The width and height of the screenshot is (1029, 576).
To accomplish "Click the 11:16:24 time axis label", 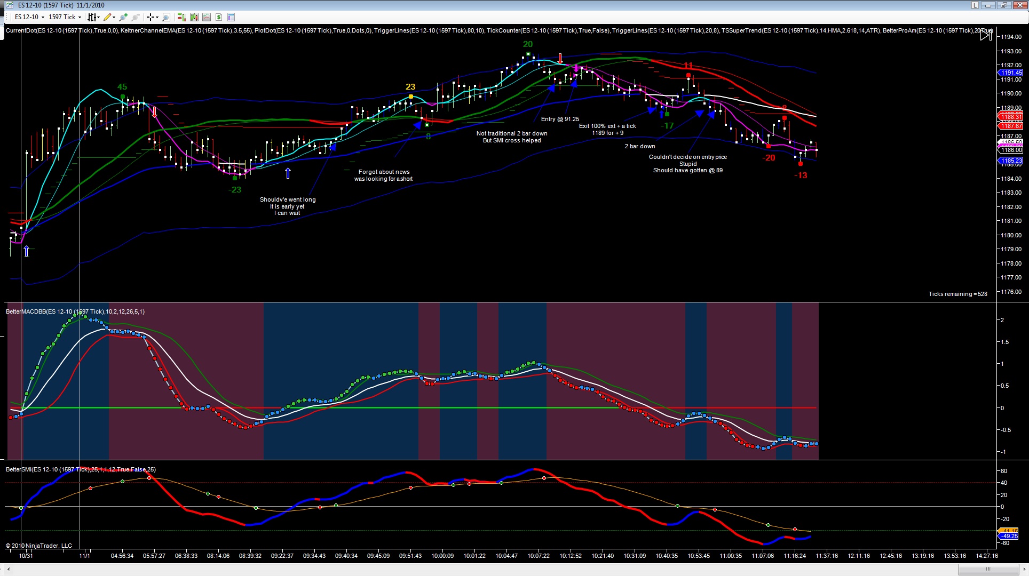I will (795, 556).
